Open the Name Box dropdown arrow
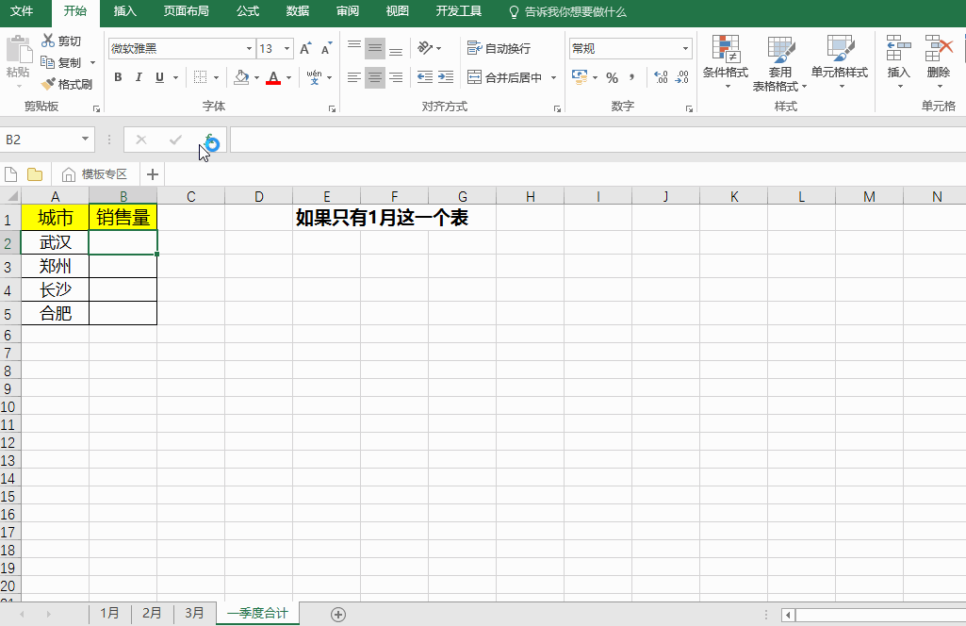Screen dimensions: 966x626 [86, 140]
